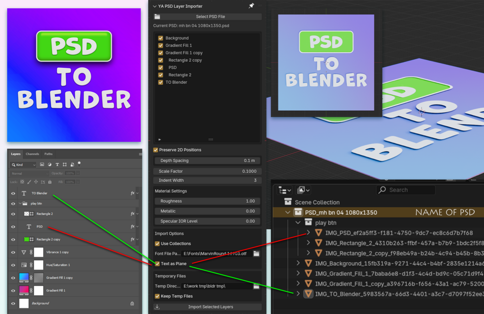Click the Background layer lock icon

(132, 303)
